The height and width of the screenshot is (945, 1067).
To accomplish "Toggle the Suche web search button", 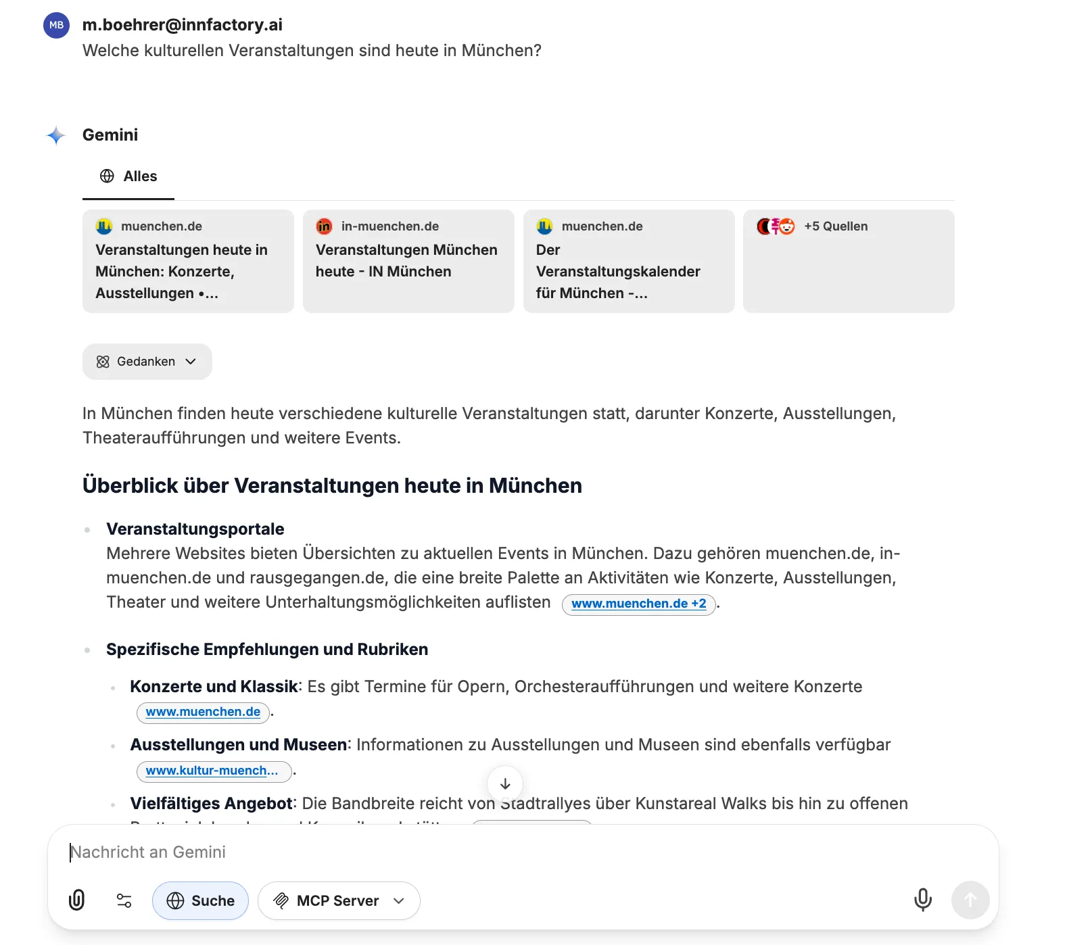I will [x=200, y=900].
